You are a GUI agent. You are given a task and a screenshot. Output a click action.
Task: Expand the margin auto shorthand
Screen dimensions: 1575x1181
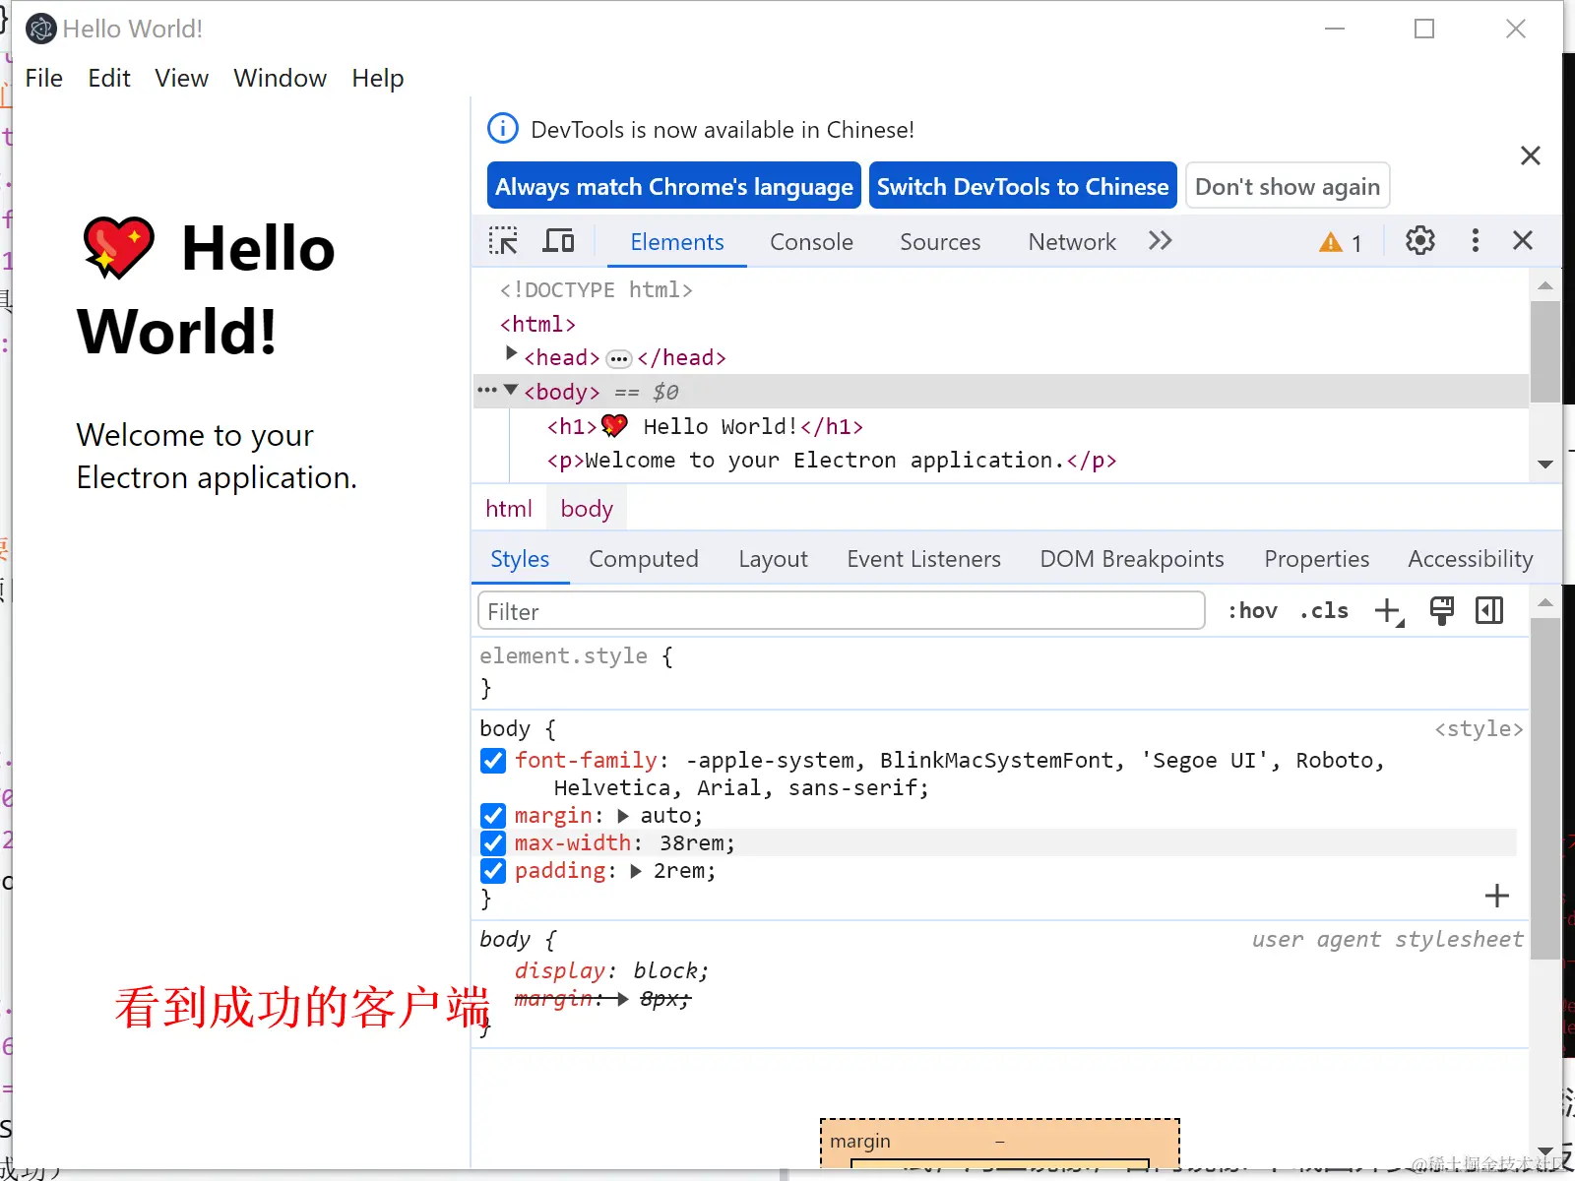(623, 816)
